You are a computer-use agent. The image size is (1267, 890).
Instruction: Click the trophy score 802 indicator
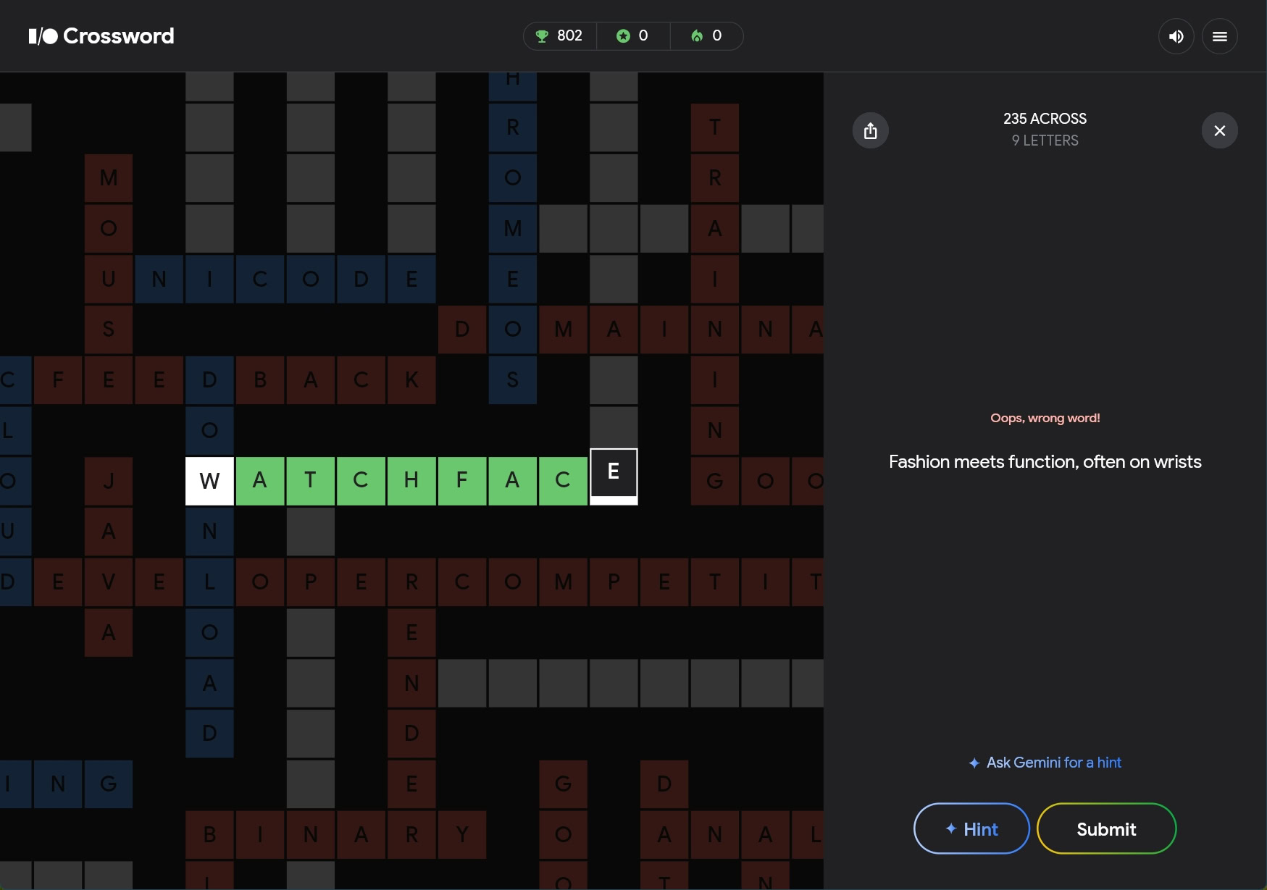click(x=559, y=36)
